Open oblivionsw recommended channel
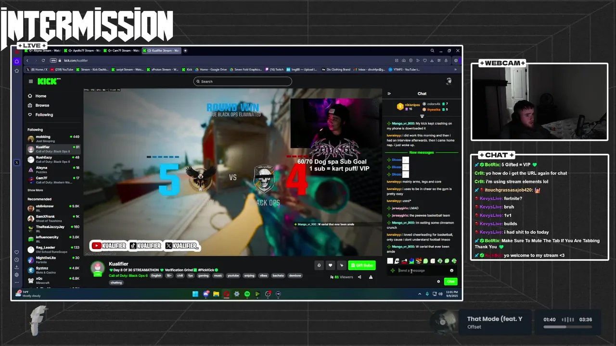Viewport: 616px width, 346px height. click(x=53, y=208)
